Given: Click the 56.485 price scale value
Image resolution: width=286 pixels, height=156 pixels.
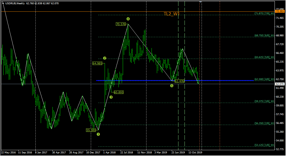Looking at the screenshot, I should point(280,123).
